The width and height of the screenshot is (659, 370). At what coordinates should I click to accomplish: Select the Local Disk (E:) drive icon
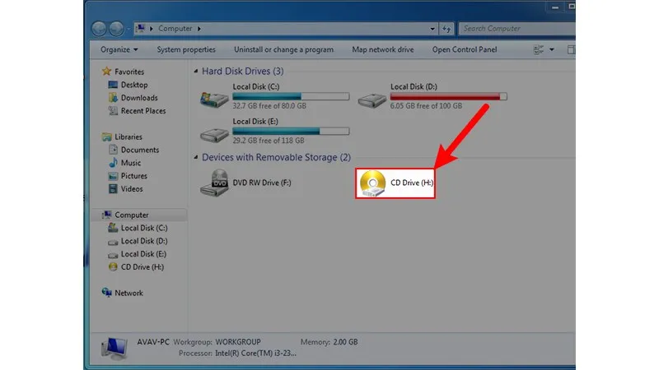coord(214,135)
